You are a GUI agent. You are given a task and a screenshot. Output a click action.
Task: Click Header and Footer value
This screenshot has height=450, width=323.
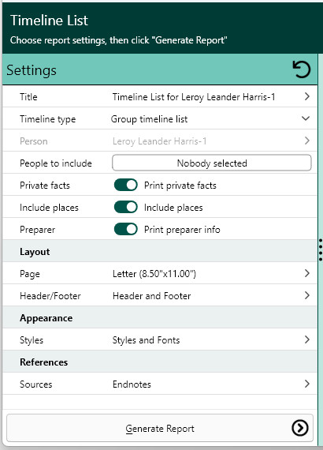click(x=152, y=296)
